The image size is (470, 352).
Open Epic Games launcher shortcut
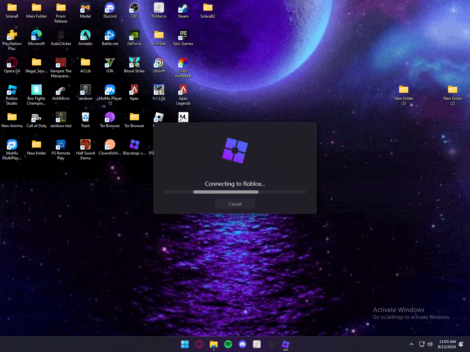[183, 38]
